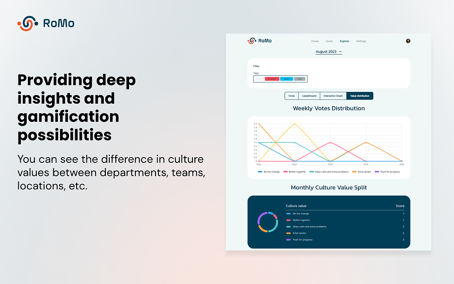This screenshot has height=284, width=454.
Task: Open the small grey tag selector in the Tags box
Action: coord(260,79)
